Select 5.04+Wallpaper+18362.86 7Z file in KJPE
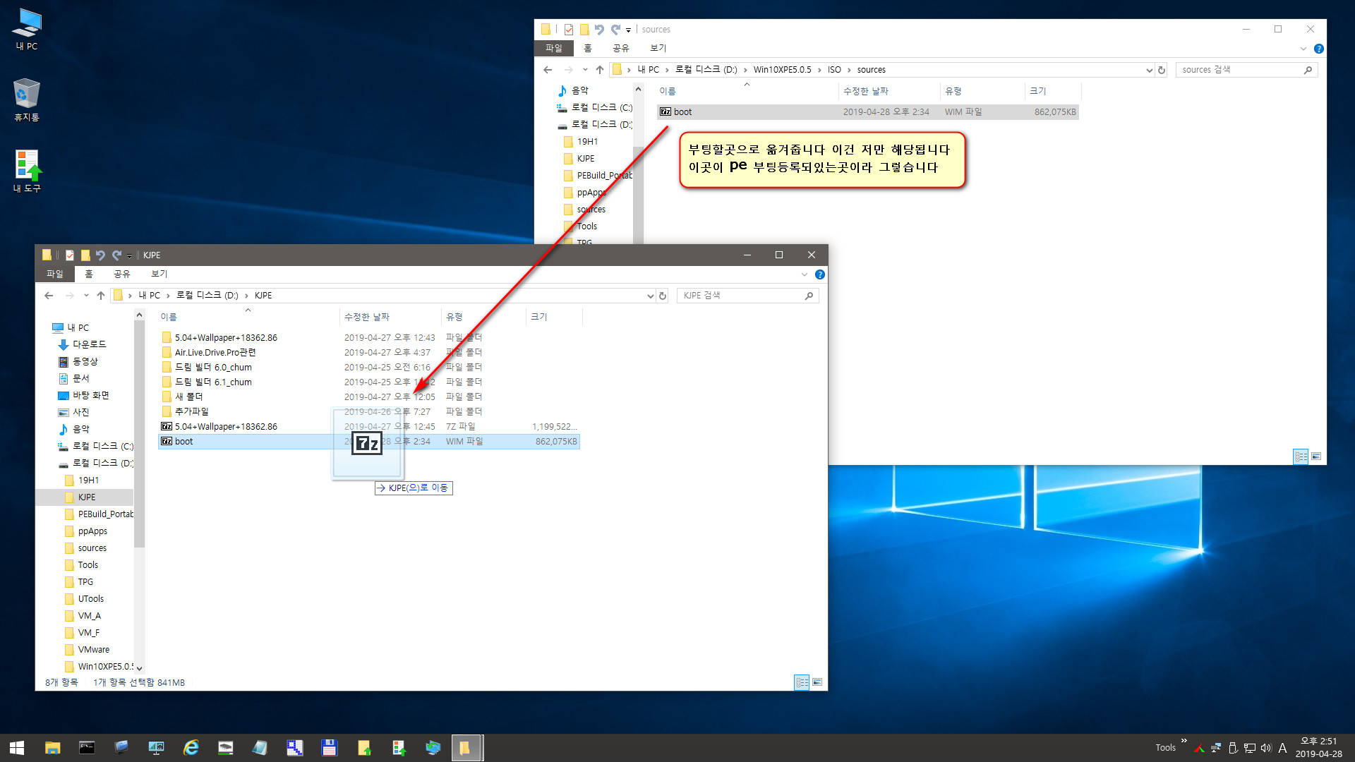The image size is (1355, 762). (x=369, y=427)
